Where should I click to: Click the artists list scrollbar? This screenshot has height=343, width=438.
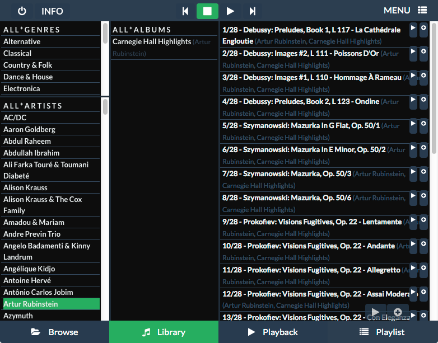click(105, 107)
